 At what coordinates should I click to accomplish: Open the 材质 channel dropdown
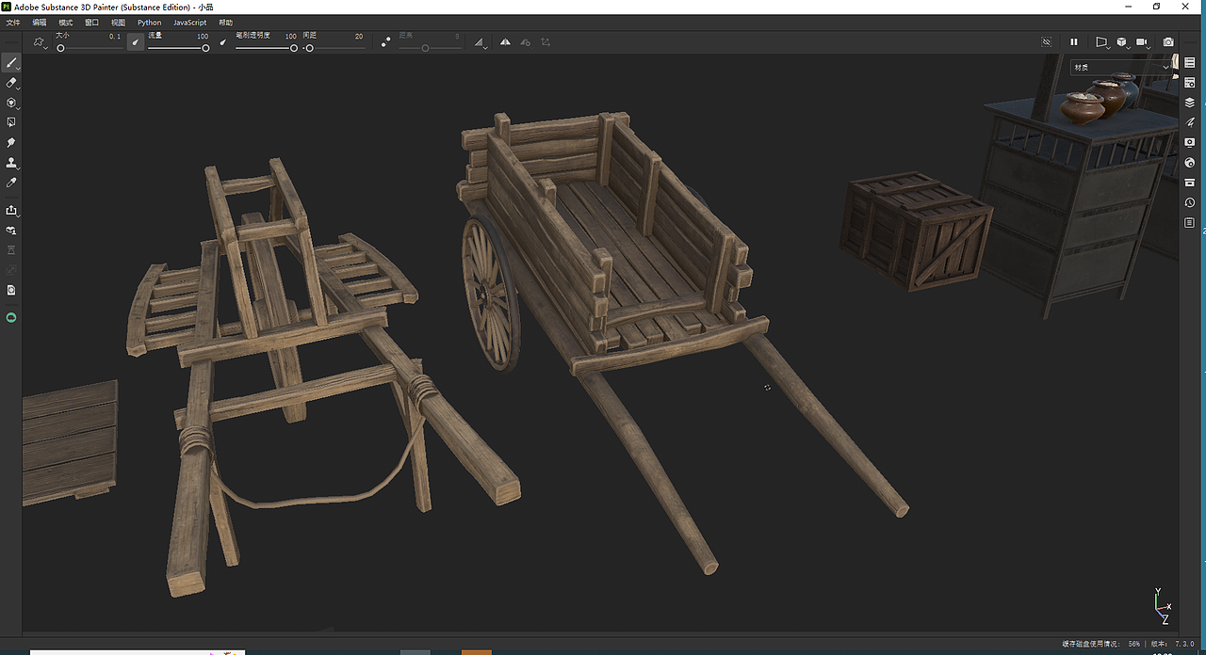[x=1121, y=67]
